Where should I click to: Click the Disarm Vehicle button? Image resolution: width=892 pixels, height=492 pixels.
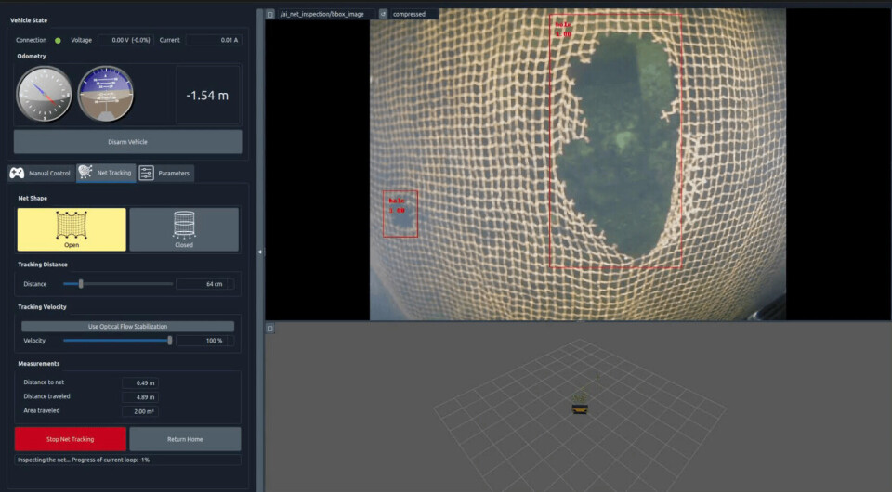coord(128,142)
